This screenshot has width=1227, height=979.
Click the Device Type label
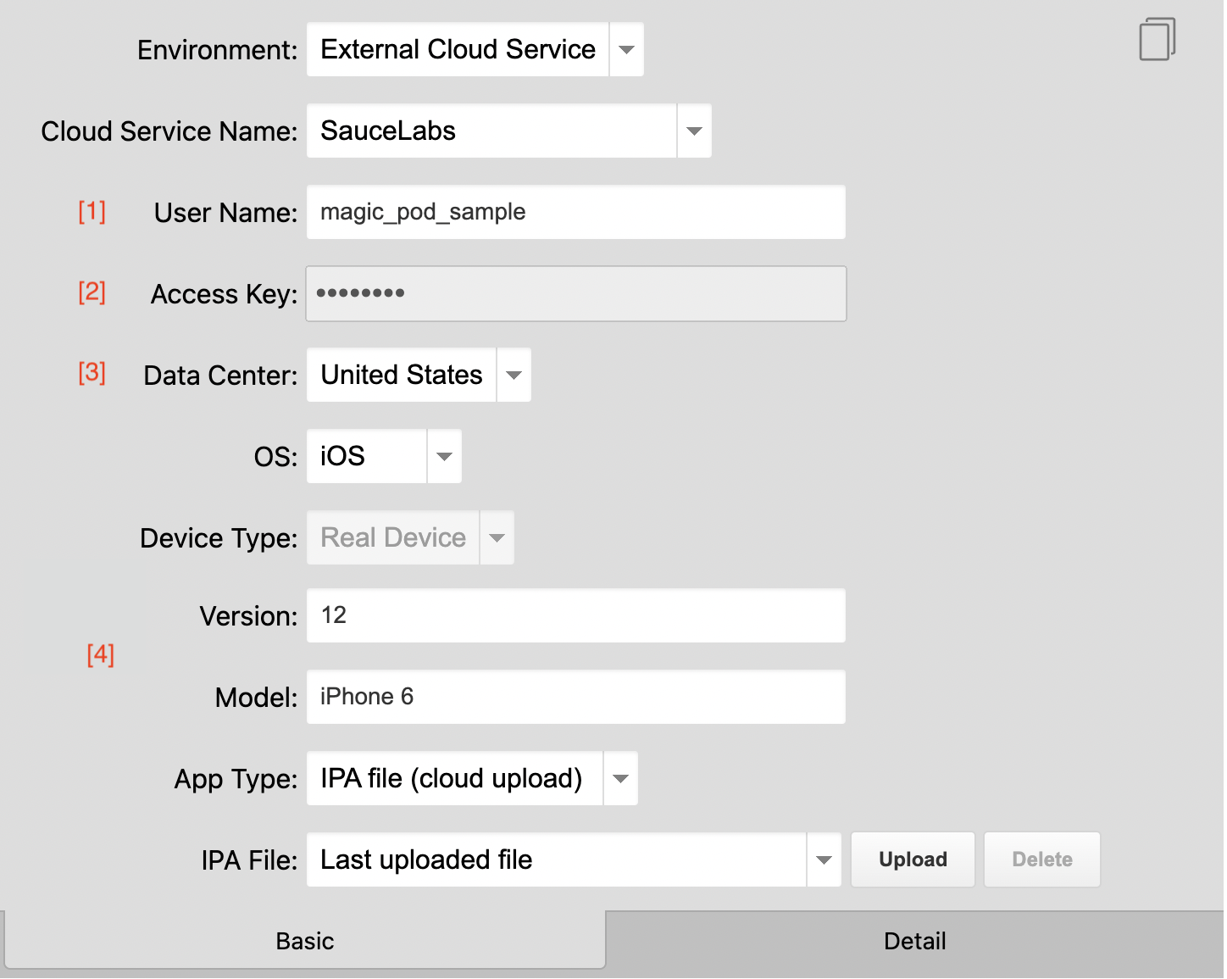(219, 538)
